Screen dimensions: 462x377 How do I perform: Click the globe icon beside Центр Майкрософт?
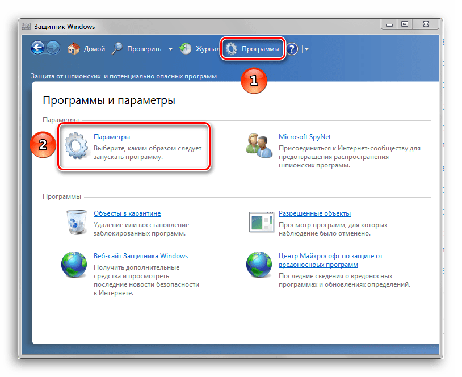click(x=259, y=265)
